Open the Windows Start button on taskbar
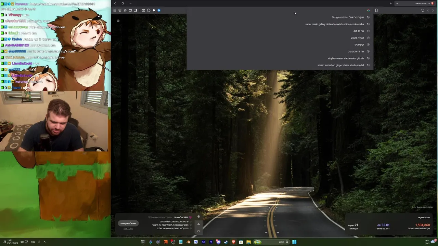The height and width of the screenshot is (246, 438). [294, 242]
